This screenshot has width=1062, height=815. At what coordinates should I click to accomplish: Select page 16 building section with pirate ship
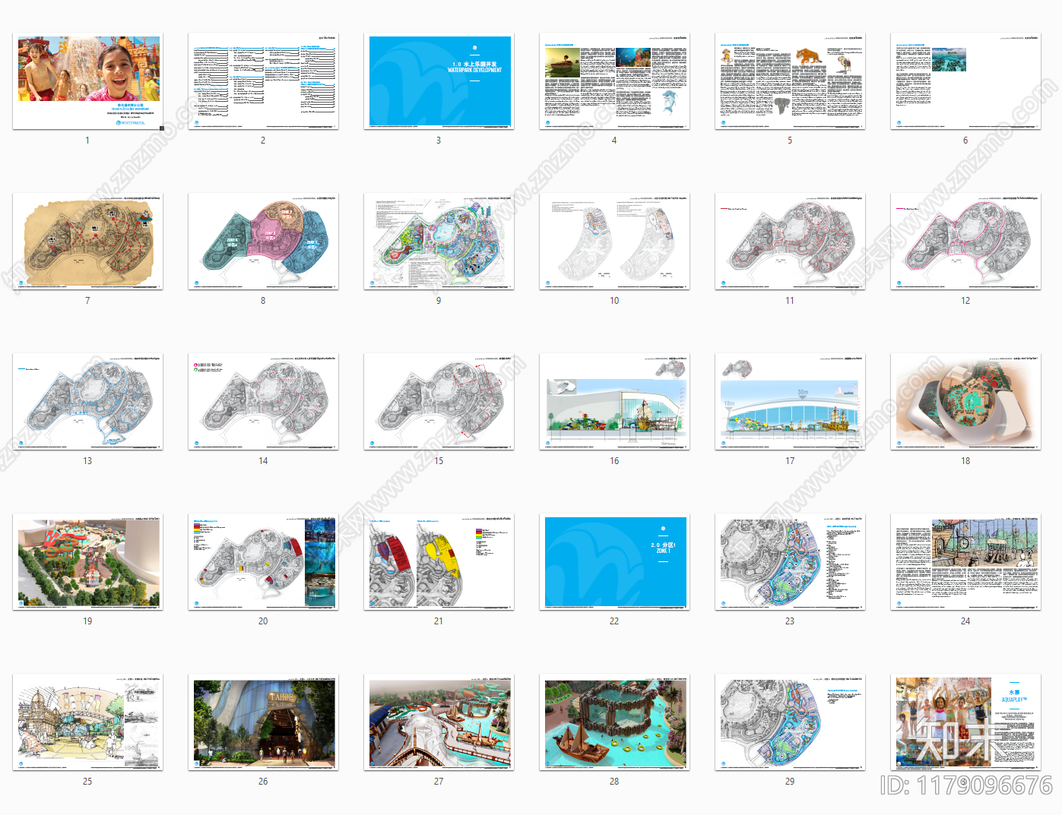(x=614, y=402)
